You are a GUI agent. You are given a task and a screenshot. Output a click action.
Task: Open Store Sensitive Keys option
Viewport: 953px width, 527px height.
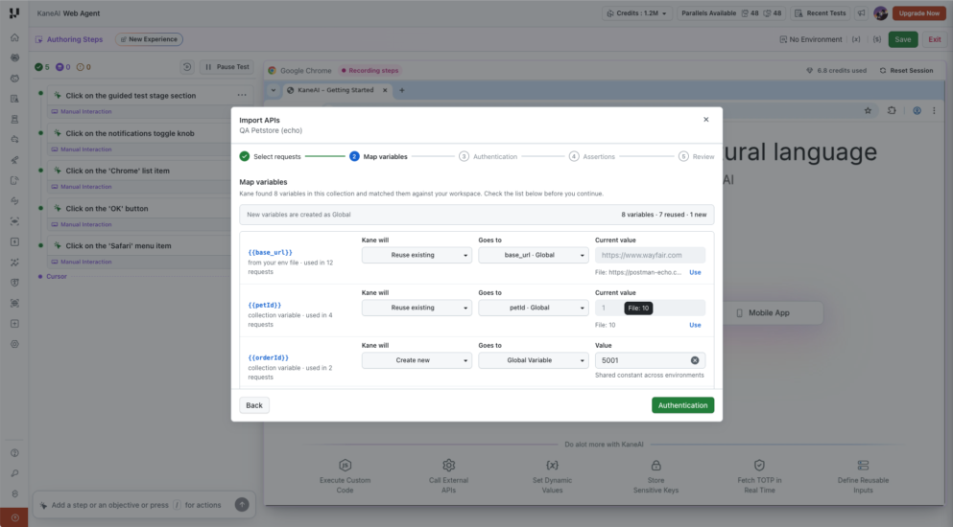655,476
